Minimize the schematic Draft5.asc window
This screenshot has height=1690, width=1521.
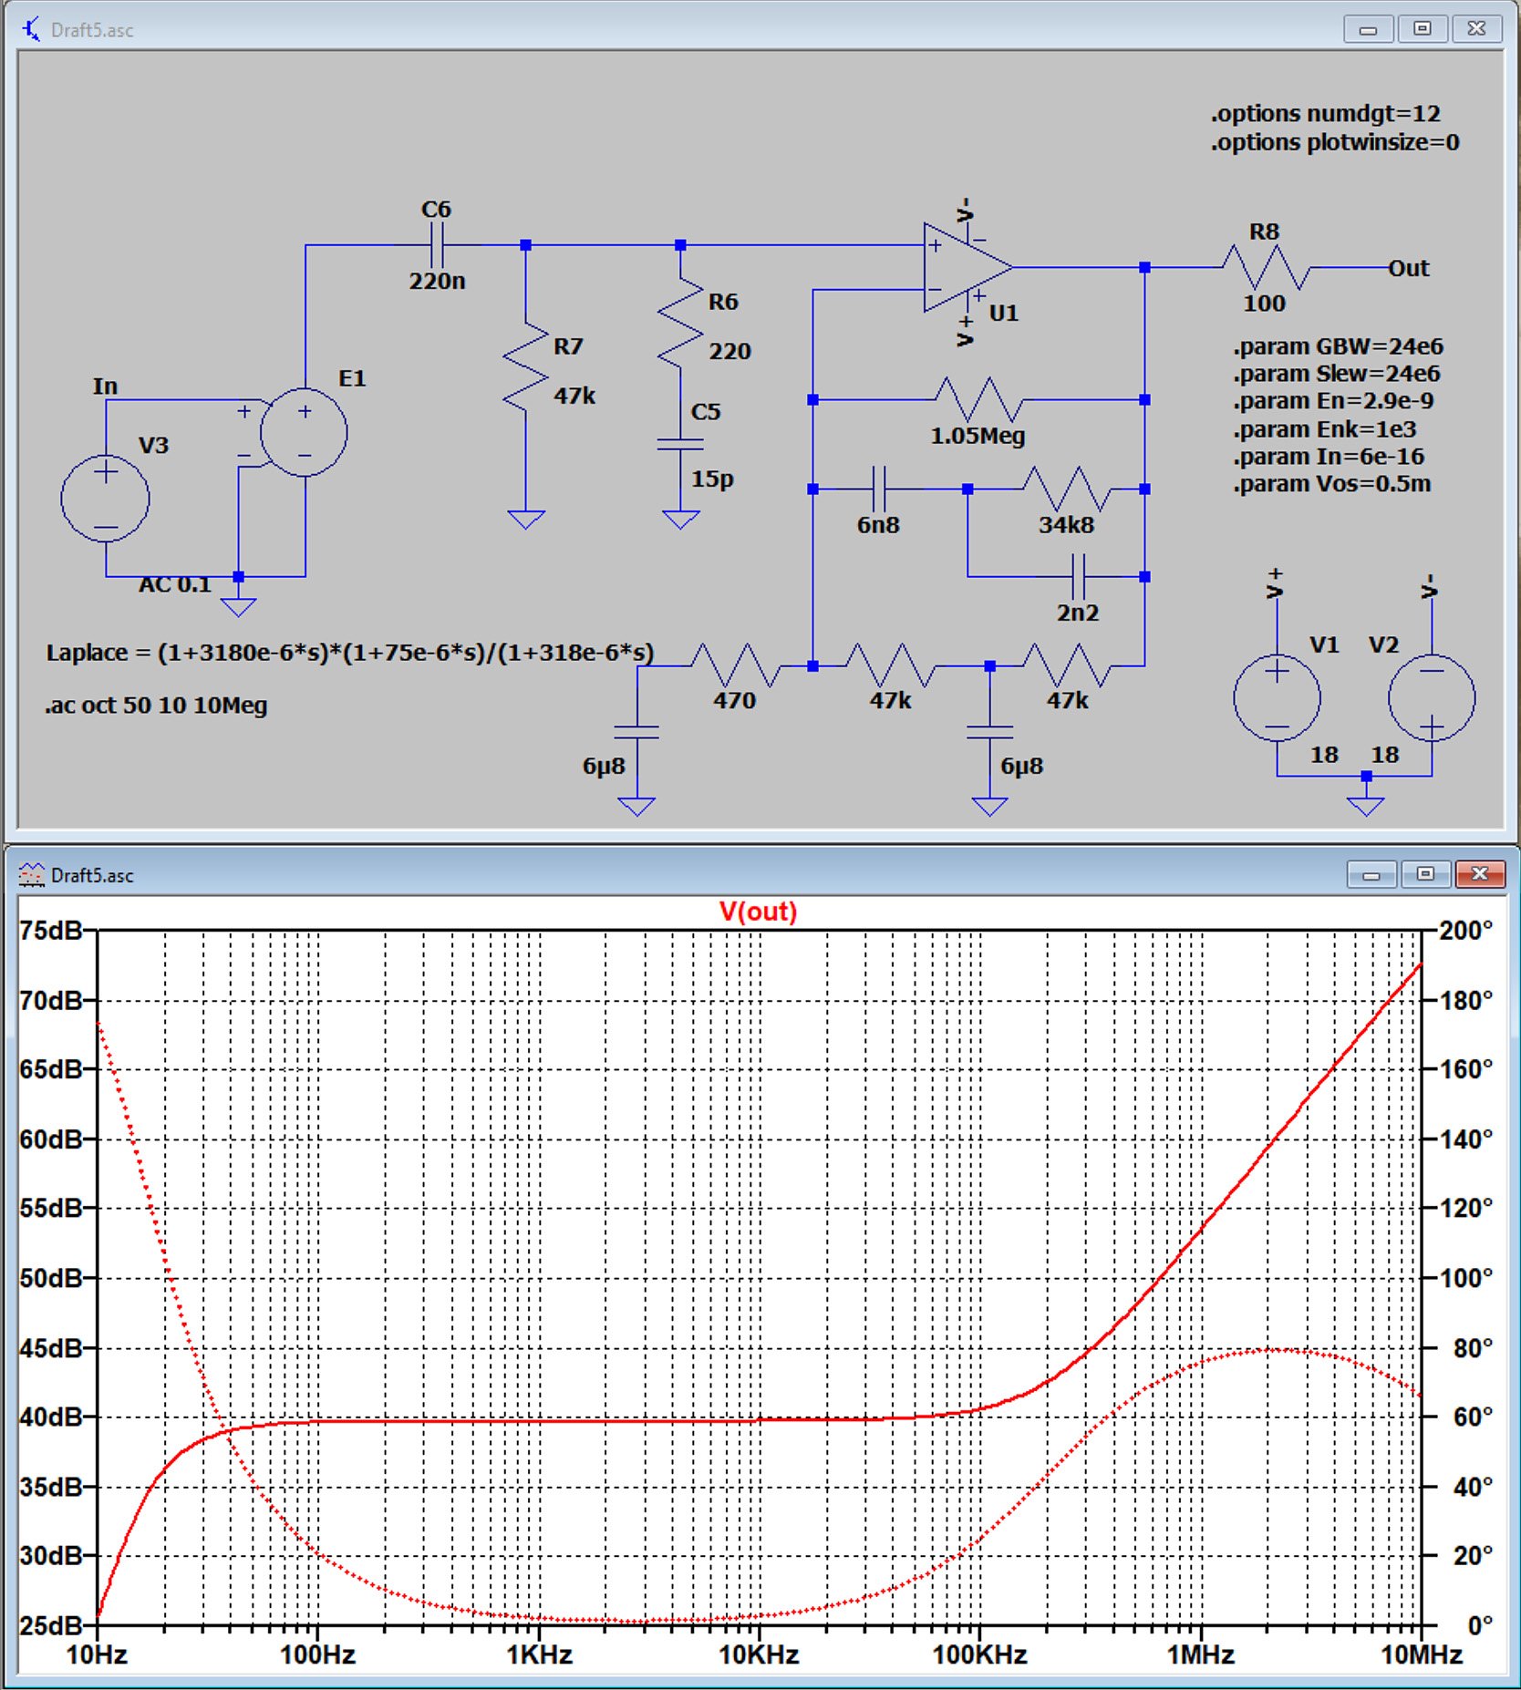1368,29
